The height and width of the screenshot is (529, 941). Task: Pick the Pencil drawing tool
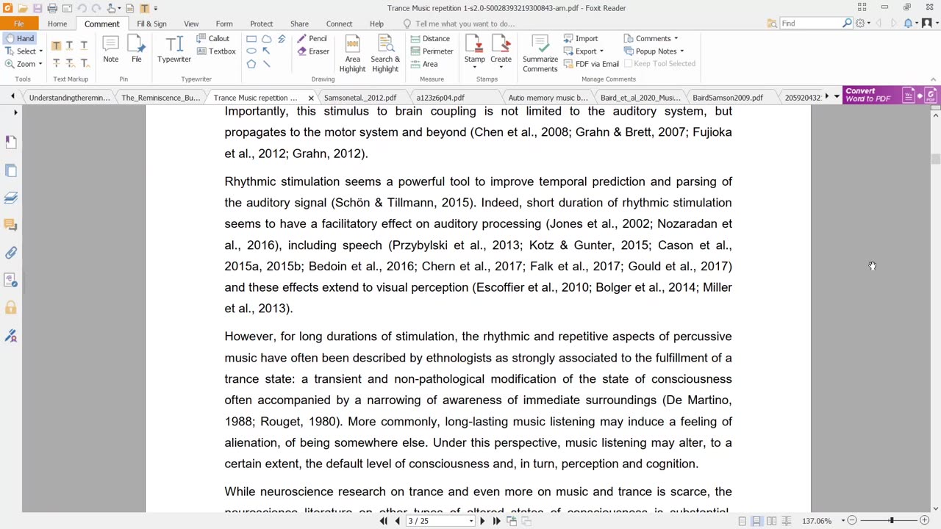click(312, 38)
